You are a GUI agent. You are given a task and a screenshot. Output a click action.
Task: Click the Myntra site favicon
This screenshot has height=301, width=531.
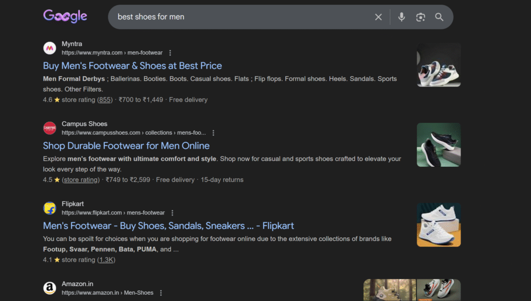point(50,48)
